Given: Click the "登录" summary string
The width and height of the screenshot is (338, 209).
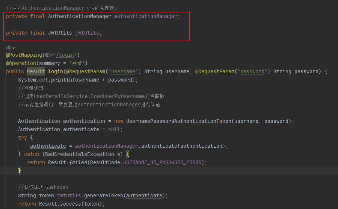Looking at the screenshot, I should 77,63.
